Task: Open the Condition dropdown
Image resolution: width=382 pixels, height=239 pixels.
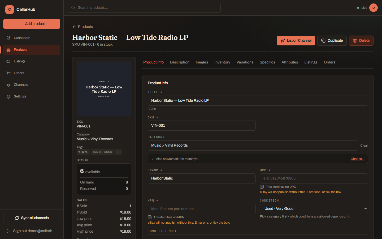Action: point(314,209)
